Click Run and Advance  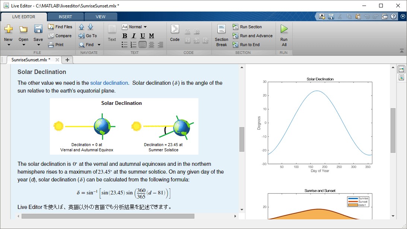(x=253, y=36)
